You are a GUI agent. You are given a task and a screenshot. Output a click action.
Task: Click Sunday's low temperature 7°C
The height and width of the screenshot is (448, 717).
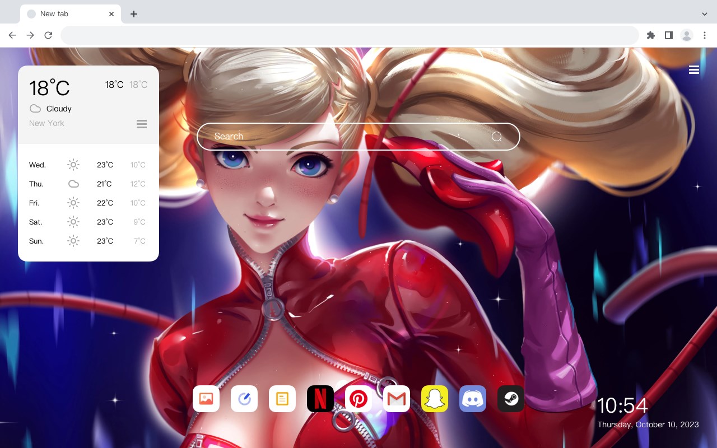pyautogui.click(x=139, y=241)
